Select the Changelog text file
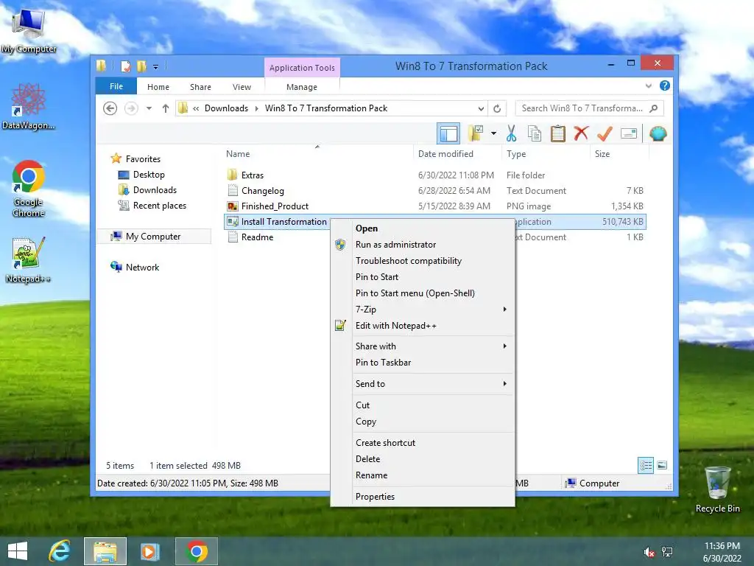Screen dimensions: 754x566 (x=262, y=191)
